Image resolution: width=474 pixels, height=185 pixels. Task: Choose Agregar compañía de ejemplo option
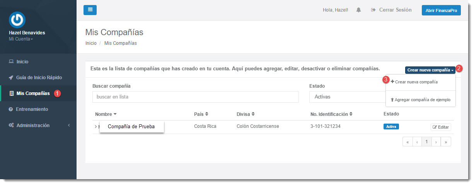coord(421,100)
